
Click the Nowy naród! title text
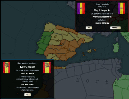[28, 67]
